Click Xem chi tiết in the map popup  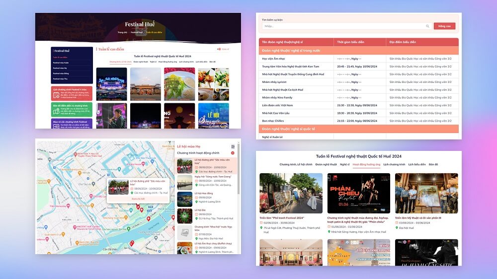(x=138, y=199)
